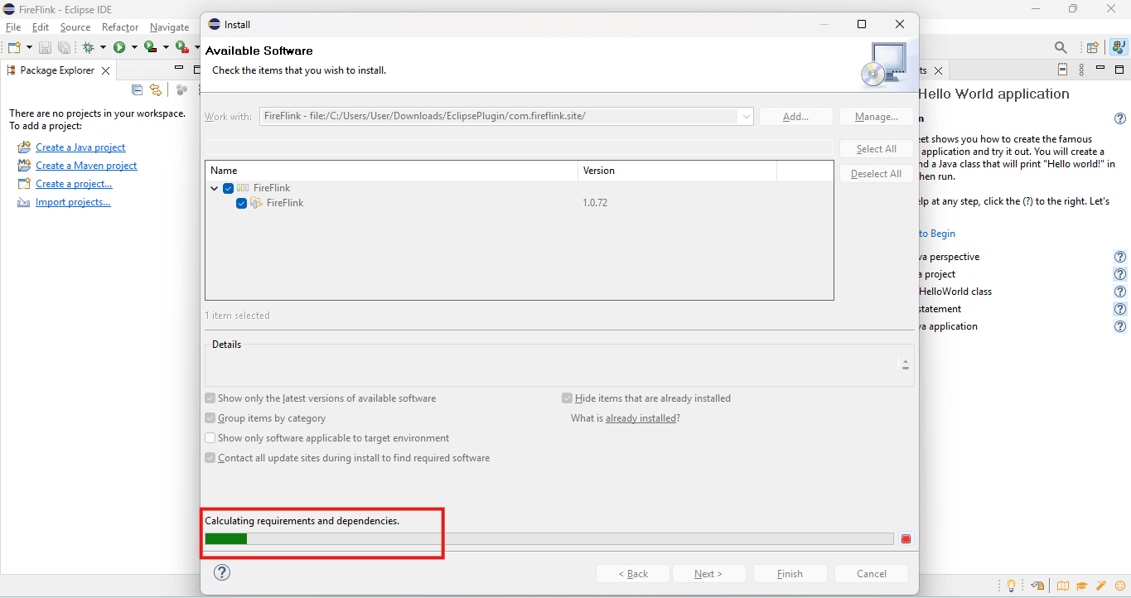Click Create a Maven project link
Viewport: 1131px width, 598px height.
tap(86, 166)
